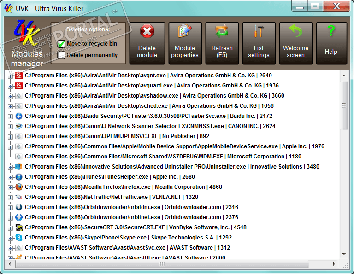This screenshot has height=274, width=354.
Task: Expand the orbitnet.exe tree node
Action: (10, 218)
